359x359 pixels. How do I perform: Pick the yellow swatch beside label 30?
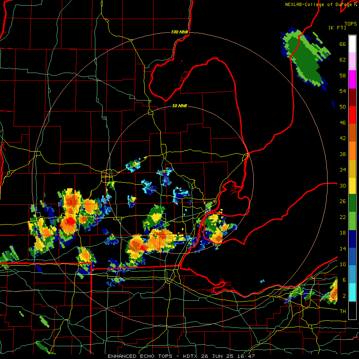tap(352, 186)
